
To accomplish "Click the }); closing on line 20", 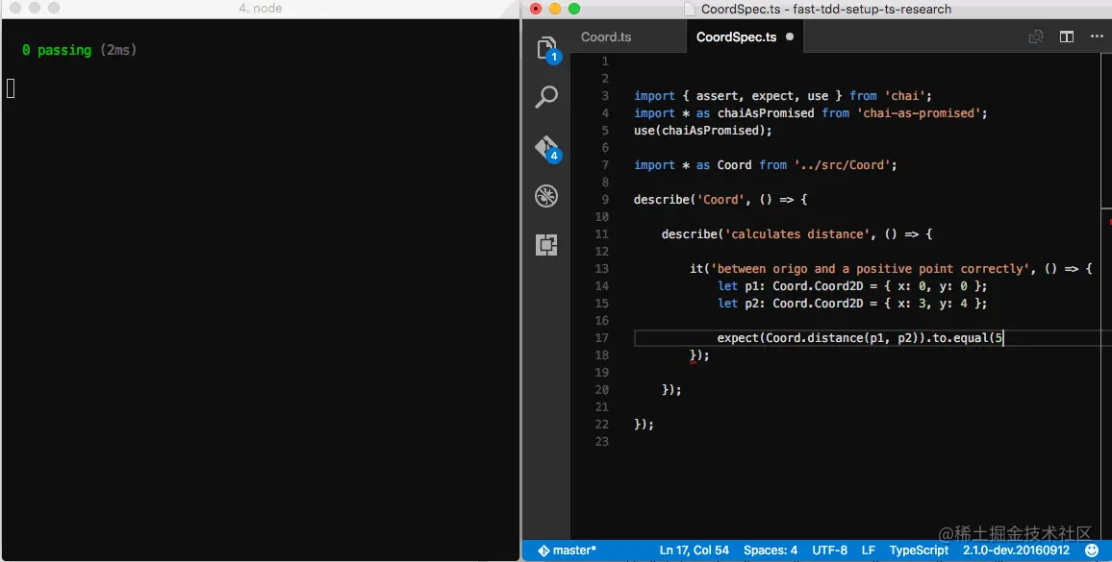I will tap(671, 390).
